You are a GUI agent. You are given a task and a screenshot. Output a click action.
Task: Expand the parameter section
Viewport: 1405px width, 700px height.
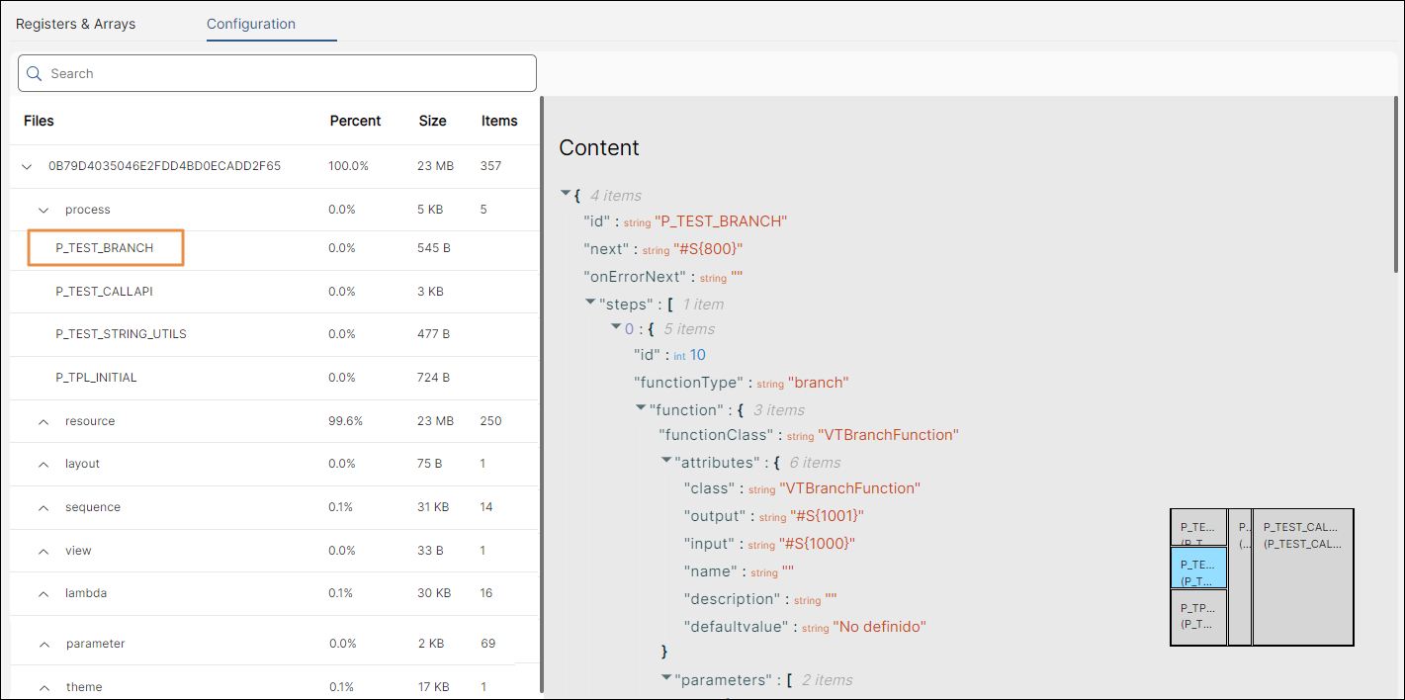43,643
